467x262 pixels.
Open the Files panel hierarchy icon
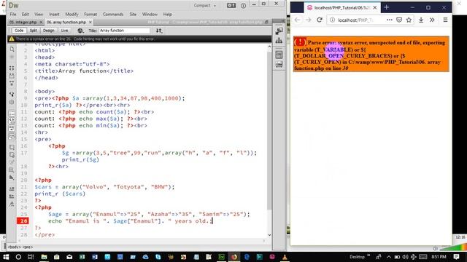(x=279, y=41)
